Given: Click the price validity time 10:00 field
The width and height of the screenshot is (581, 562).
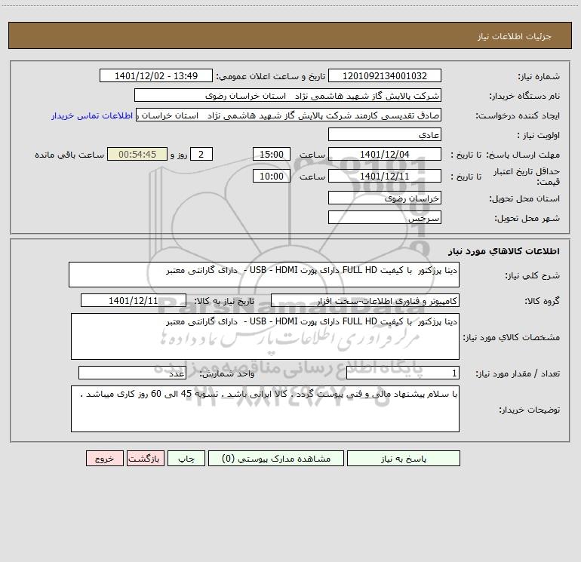Looking at the screenshot, I should click(x=271, y=176).
